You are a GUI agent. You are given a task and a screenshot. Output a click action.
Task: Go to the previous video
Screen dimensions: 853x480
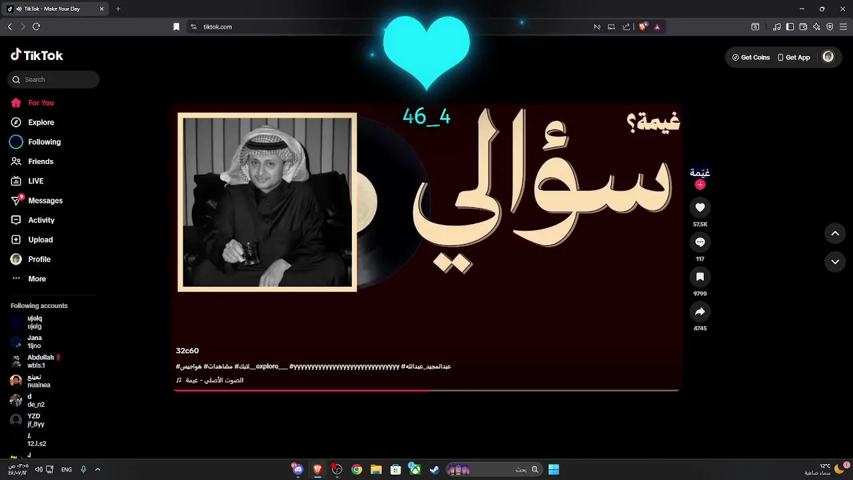click(835, 233)
